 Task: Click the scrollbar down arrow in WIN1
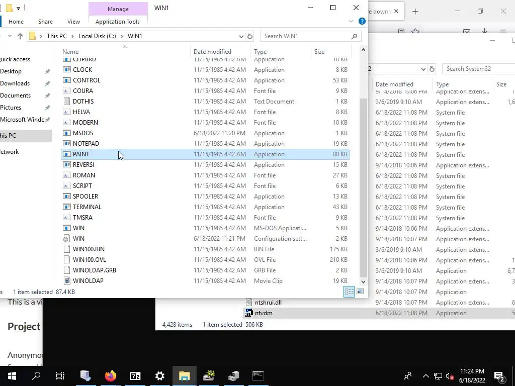click(363, 281)
